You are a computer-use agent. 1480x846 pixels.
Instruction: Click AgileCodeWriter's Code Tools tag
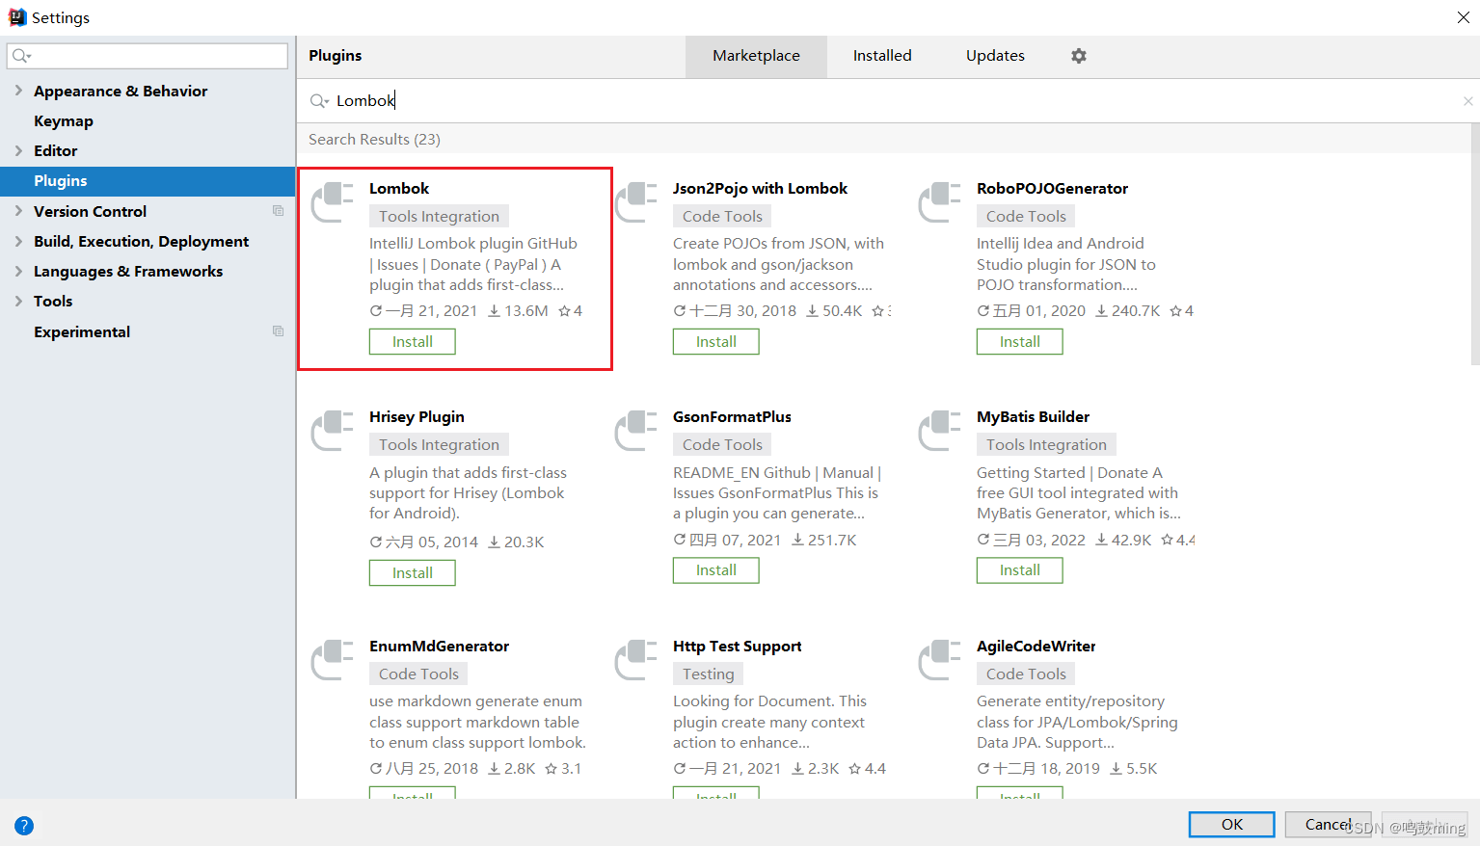tap(1026, 674)
